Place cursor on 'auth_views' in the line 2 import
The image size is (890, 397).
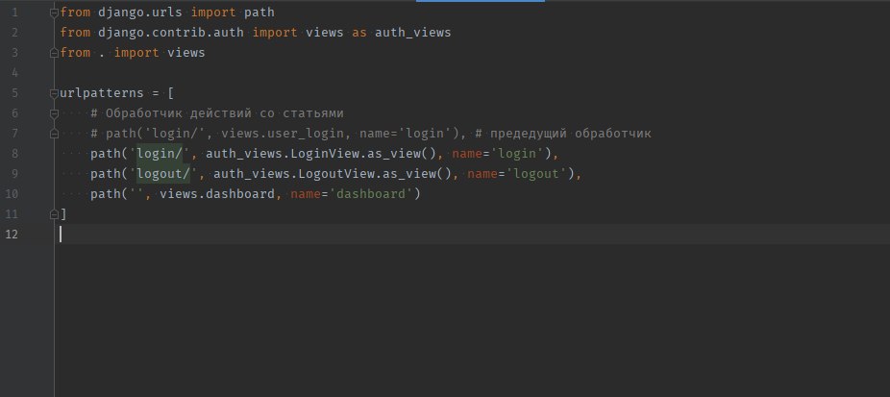412,33
